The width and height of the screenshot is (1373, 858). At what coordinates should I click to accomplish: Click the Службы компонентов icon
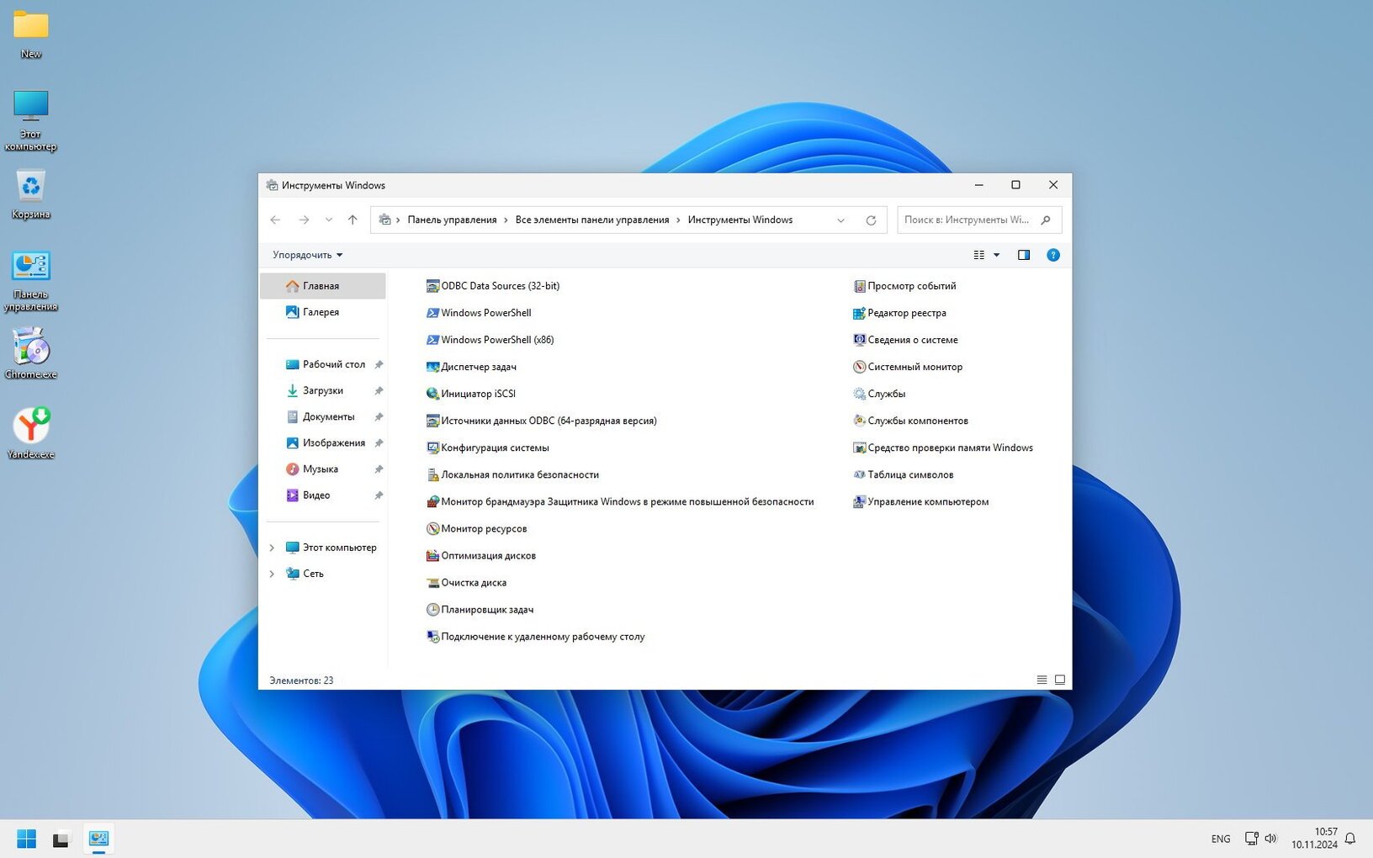click(x=859, y=421)
